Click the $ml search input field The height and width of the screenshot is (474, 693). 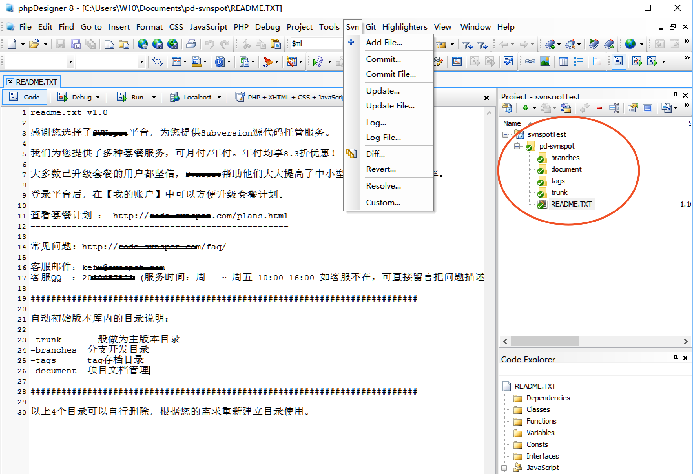click(315, 43)
